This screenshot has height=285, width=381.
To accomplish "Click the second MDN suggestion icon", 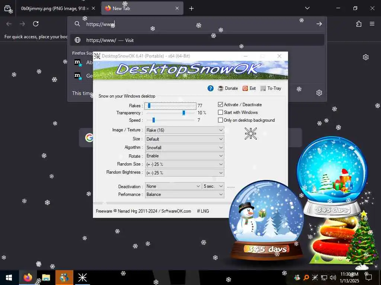I will pos(78,76).
